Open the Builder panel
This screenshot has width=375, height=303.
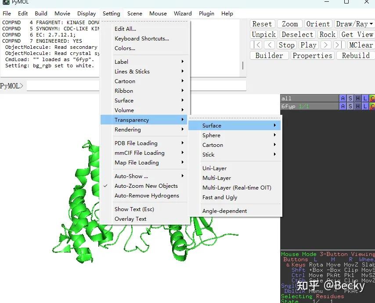click(269, 55)
